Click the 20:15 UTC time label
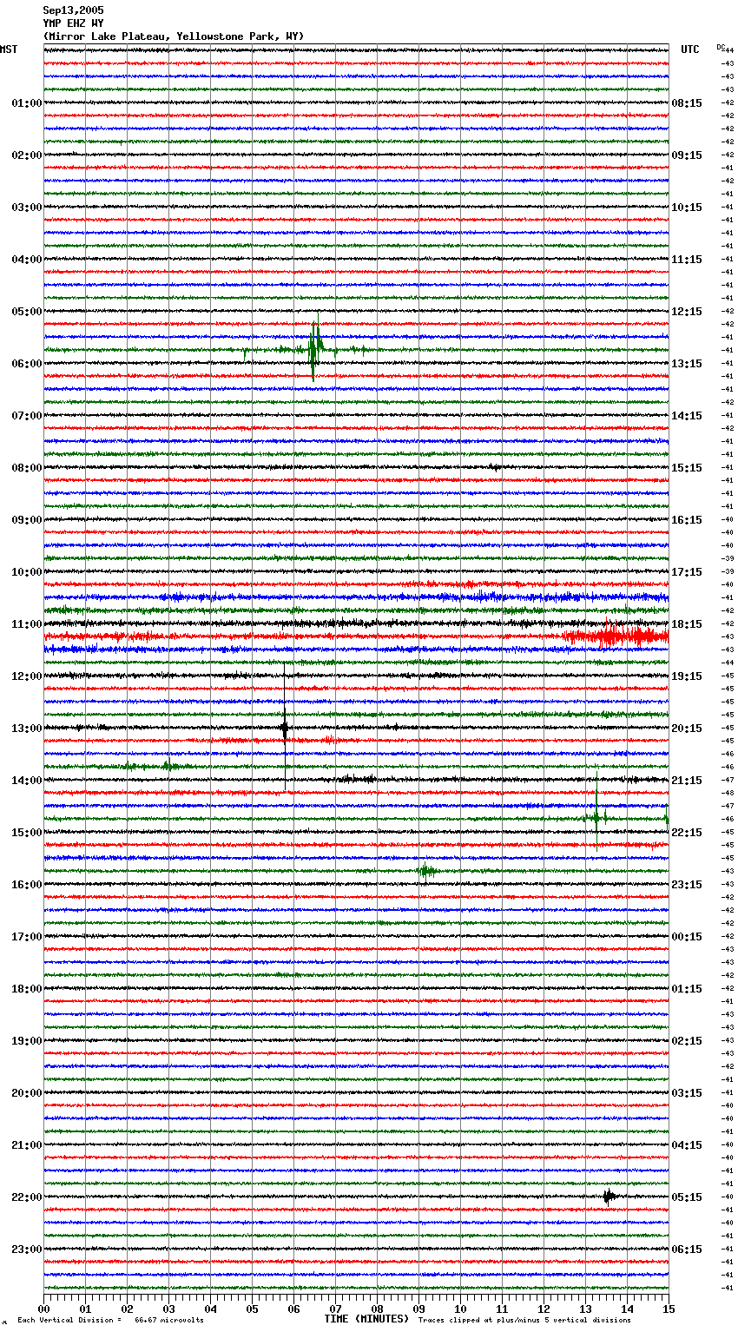This screenshot has height=1332, width=738. [x=687, y=729]
